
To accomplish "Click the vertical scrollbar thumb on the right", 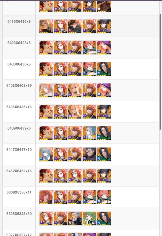I will pyautogui.click(x=160, y=72).
